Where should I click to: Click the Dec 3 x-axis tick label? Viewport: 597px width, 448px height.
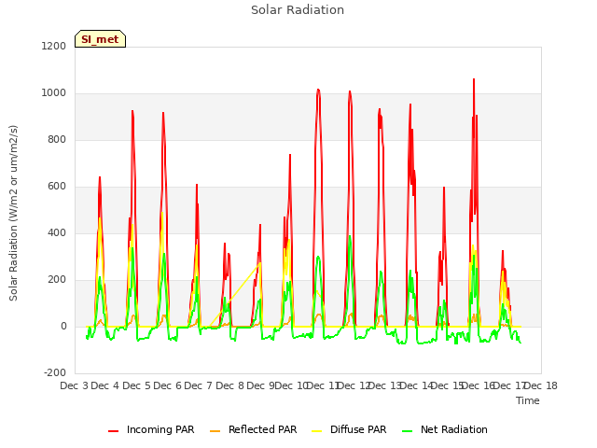coord(75,385)
